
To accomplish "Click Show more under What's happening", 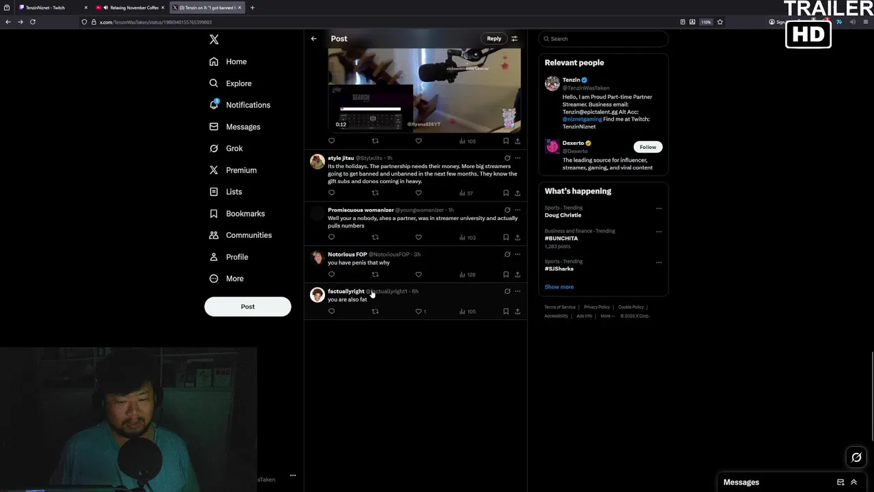I will pyautogui.click(x=559, y=287).
